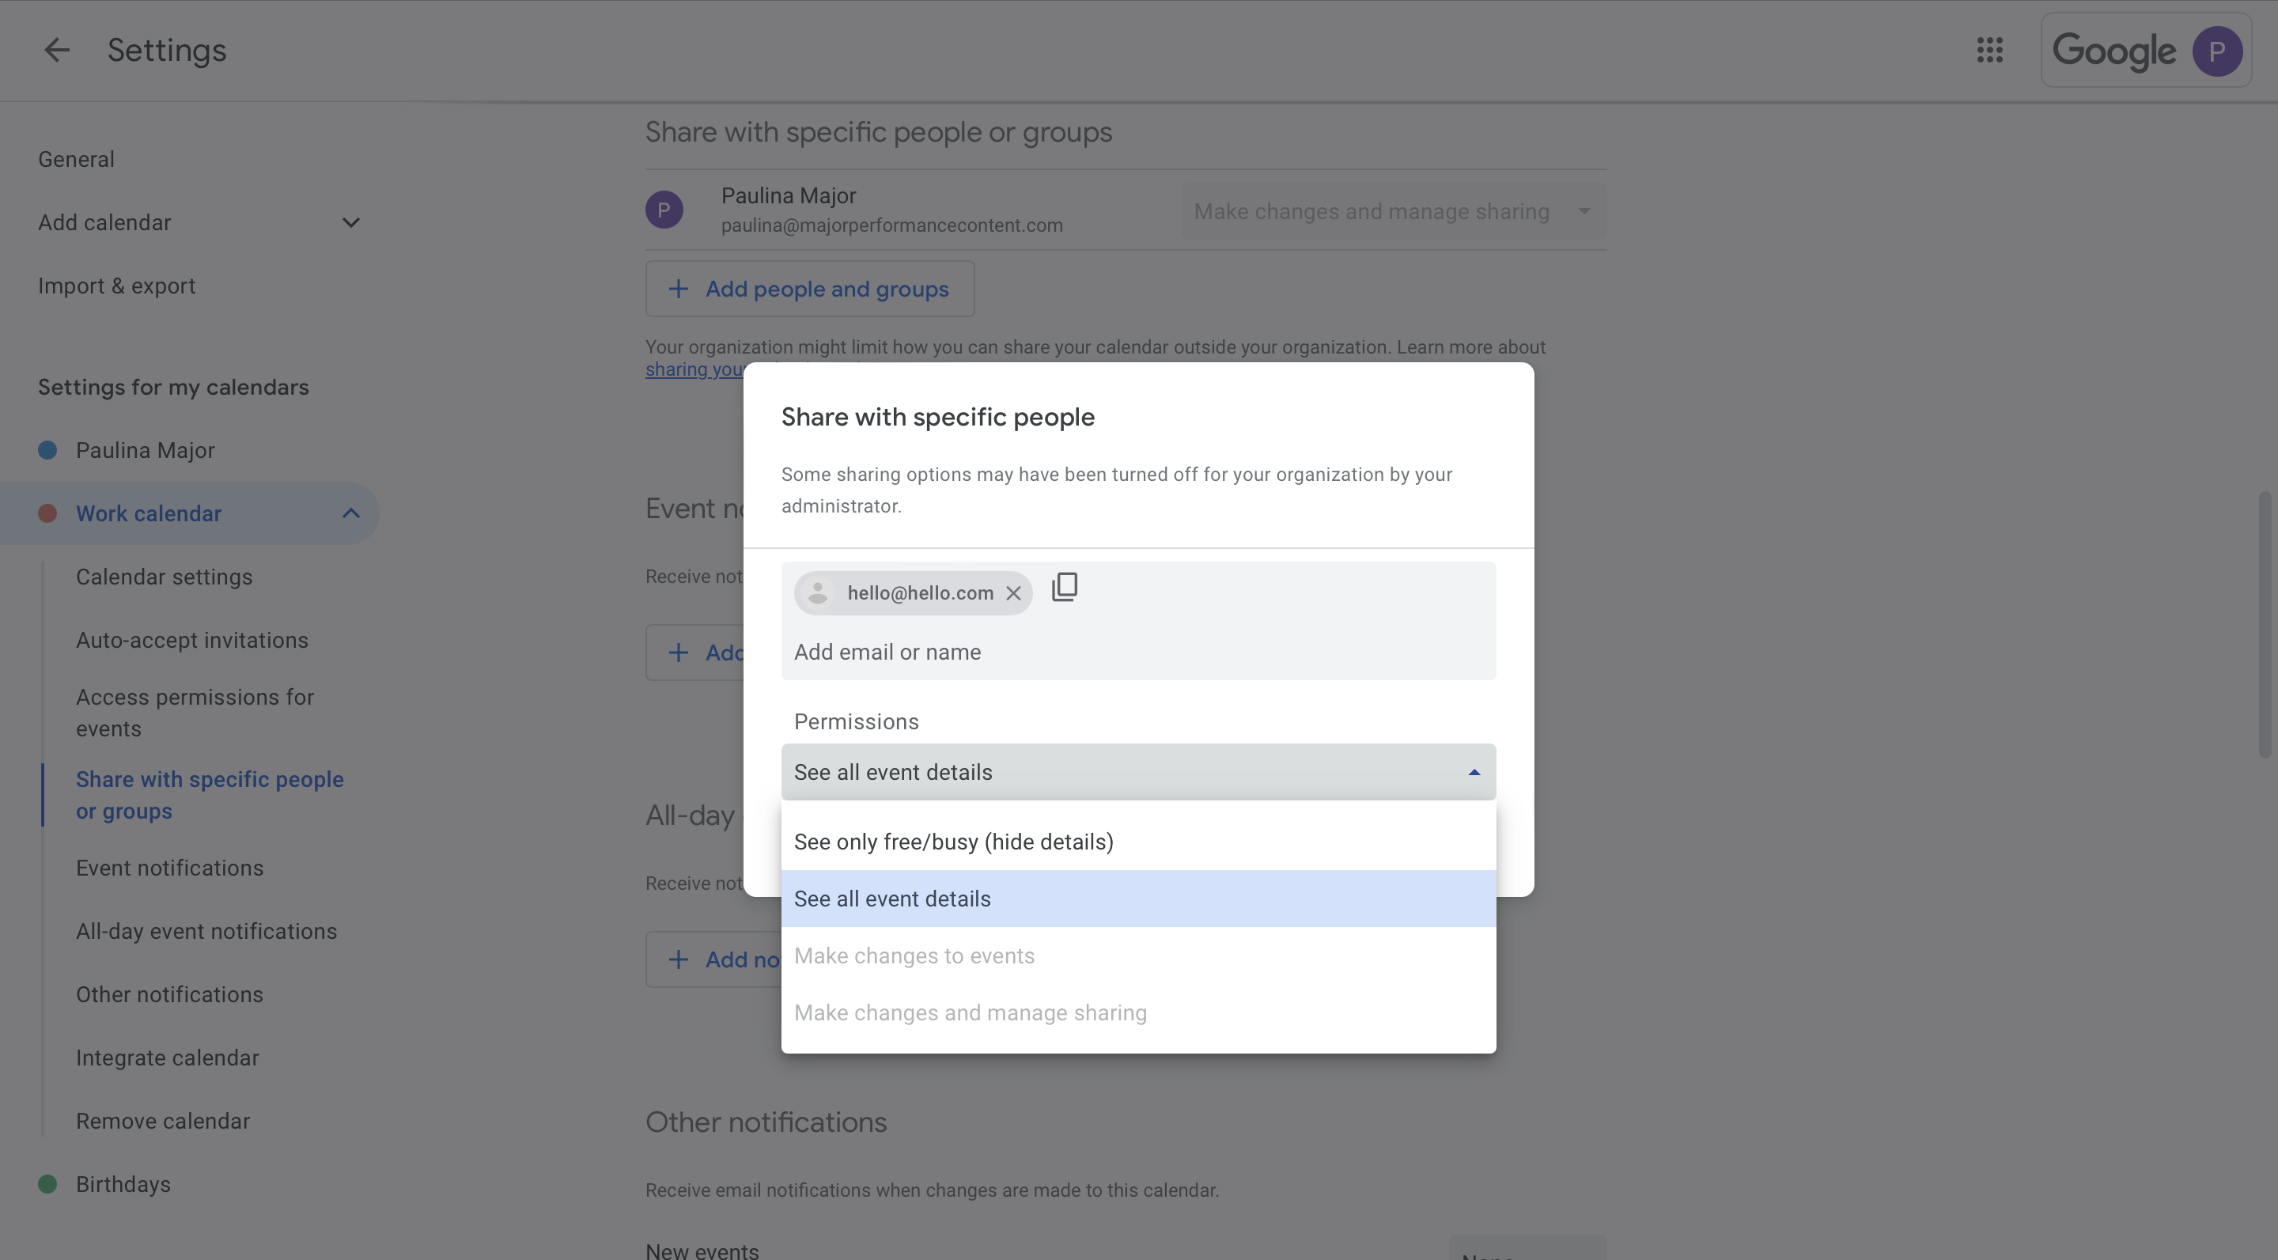The width and height of the screenshot is (2278, 1260).
Task: Open the sharing your calendar link
Action: point(699,369)
